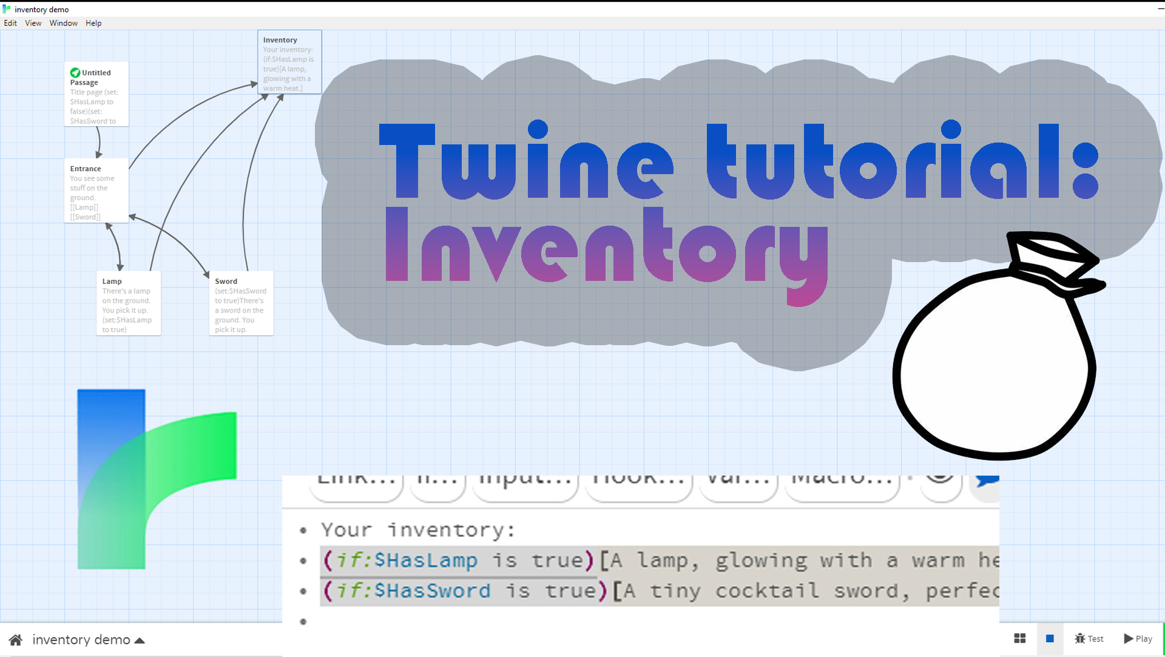Click the Hook... control in the editor toolbar
Image resolution: width=1165 pixels, height=657 pixels.
pyautogui.click(x=638, y=481)
